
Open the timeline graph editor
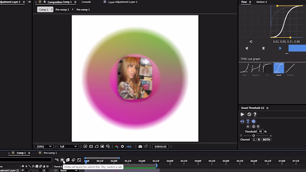coord(79,160)
